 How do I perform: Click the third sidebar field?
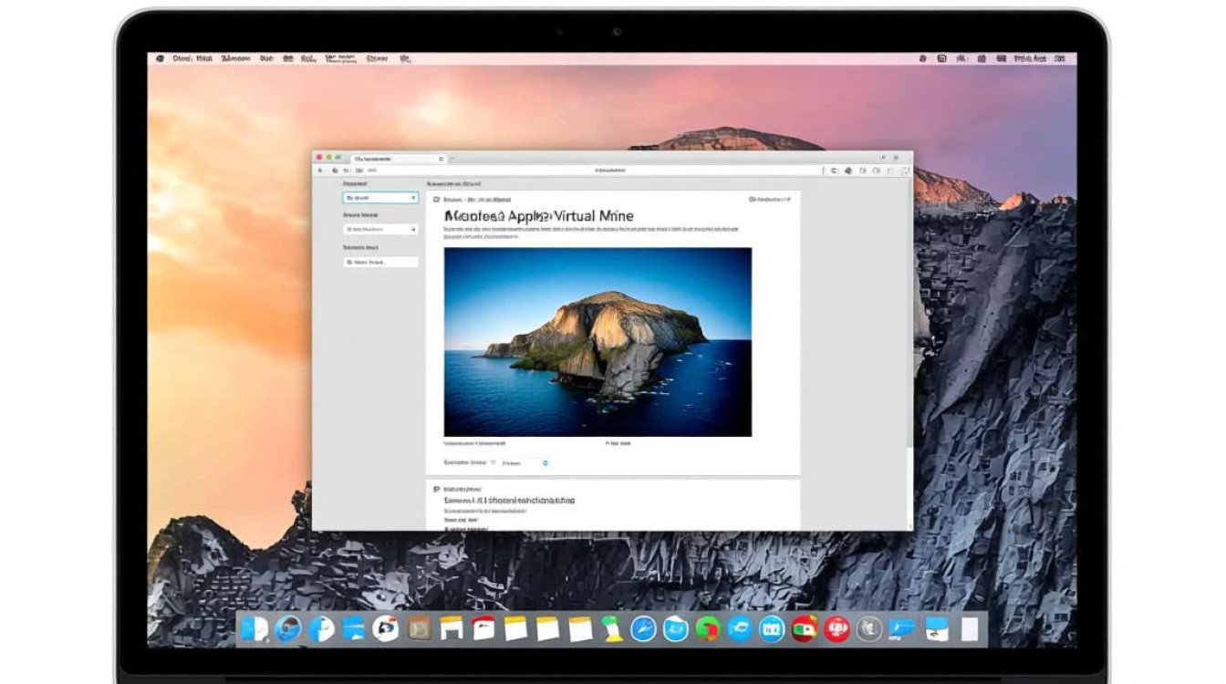pos(380,262)
